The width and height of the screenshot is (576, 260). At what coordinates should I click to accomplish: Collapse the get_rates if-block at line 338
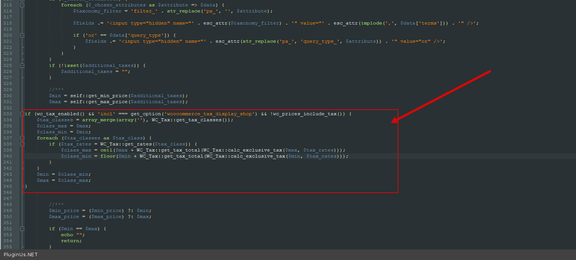(22, 144)
